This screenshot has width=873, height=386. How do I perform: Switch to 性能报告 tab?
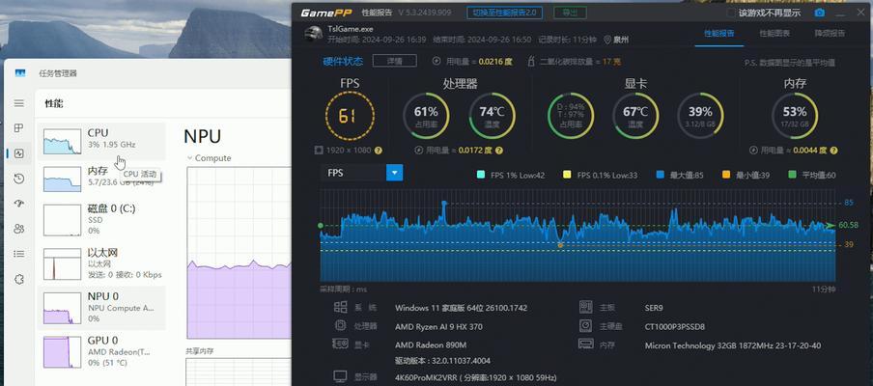718,34
